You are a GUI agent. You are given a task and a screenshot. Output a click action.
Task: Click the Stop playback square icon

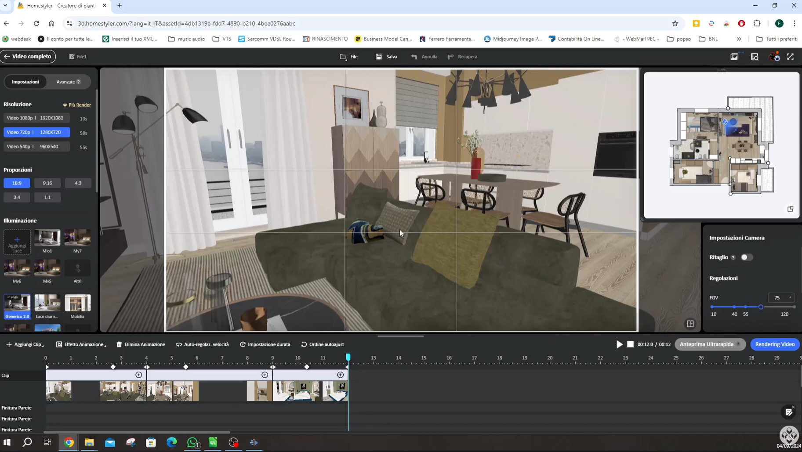coord(630,344)
